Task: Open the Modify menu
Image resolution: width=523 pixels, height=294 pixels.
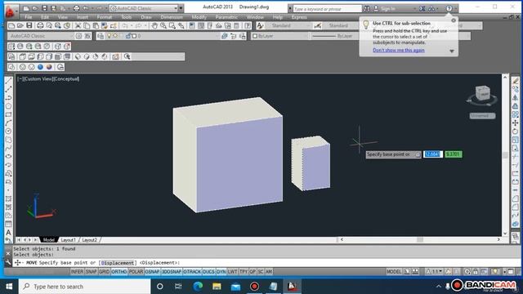Action: 199,17
